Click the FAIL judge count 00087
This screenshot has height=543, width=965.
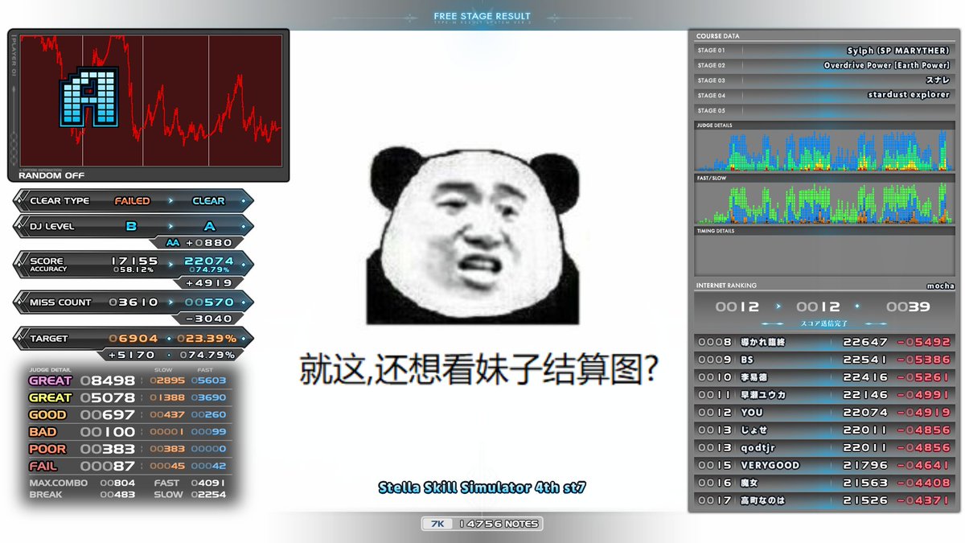click(x=108, y=466)
